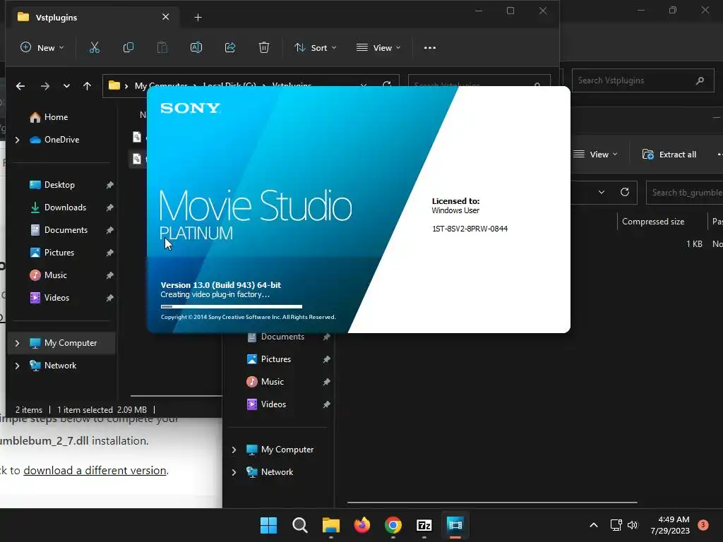The height and width of the screenshot is (542, 723).
Task: Click the Movie Studio splash progress bar
Action: coord(232,306)
